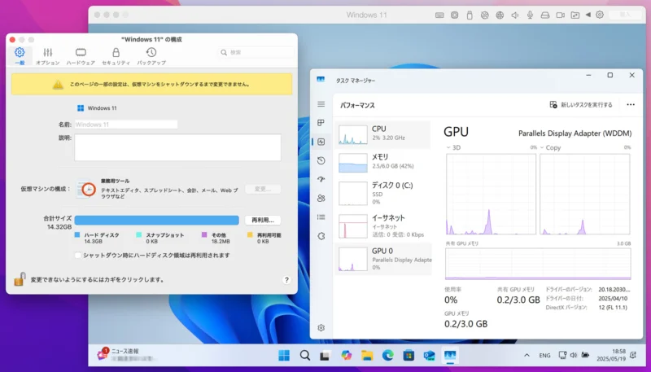Select the イーサネット performance entry
The width and height of the screenshot is (651, 372).
pyautogui.click(x=382, y=226)
